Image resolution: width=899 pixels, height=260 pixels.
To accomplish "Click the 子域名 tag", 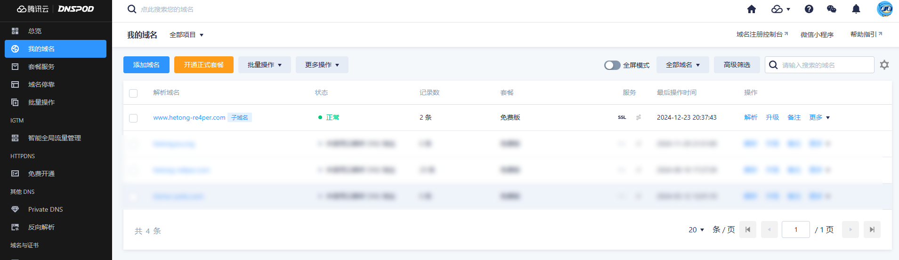I will 240,117.
